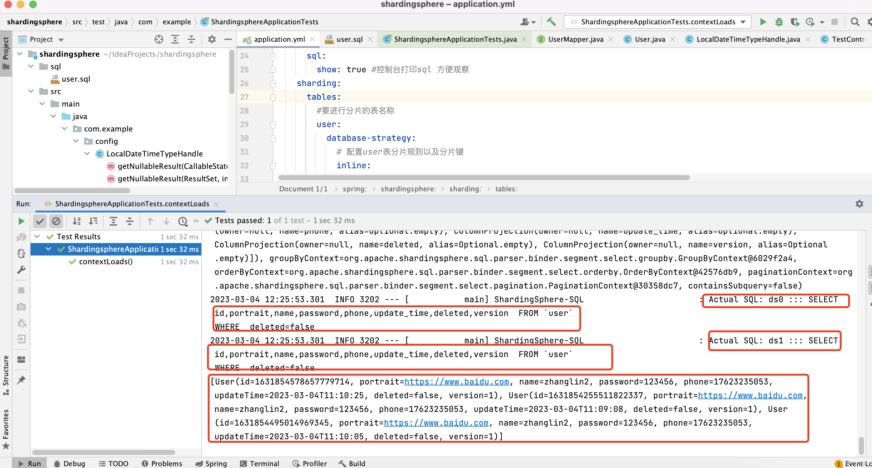This screenshot has width=872, height=468.
Task: Run the contextLoads configuration from top toolbar
Action: (763, 22)
